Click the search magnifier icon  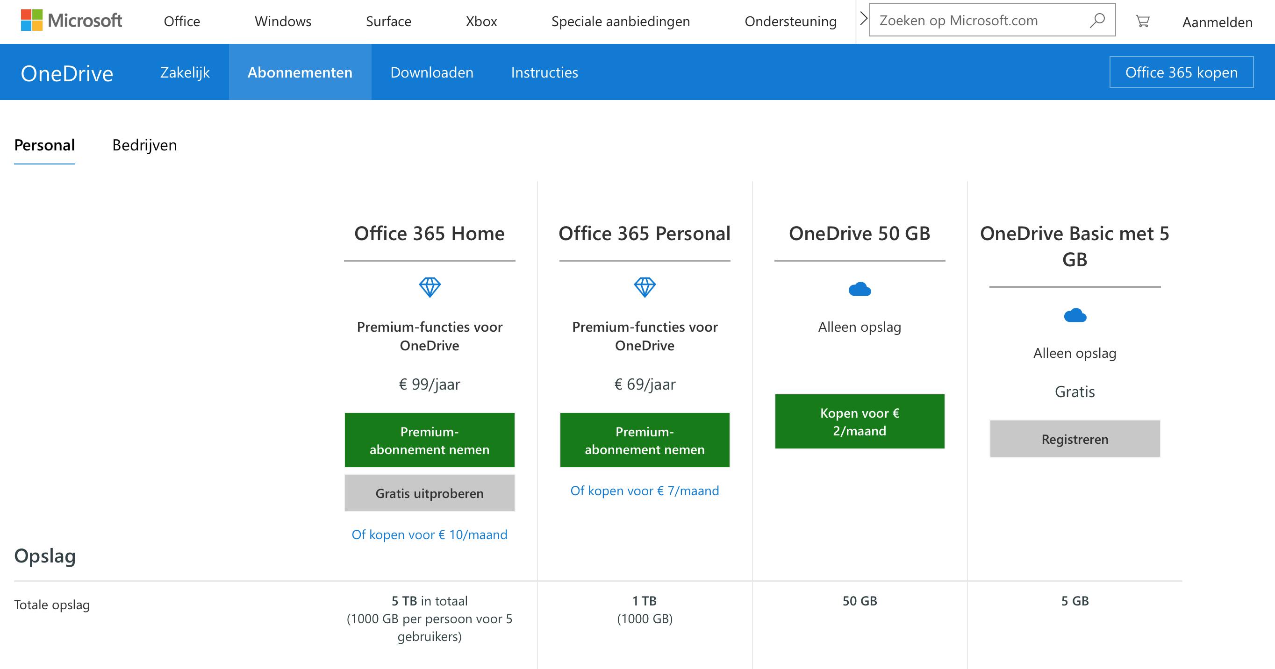pyautogui.click(x=1097, y=20)
